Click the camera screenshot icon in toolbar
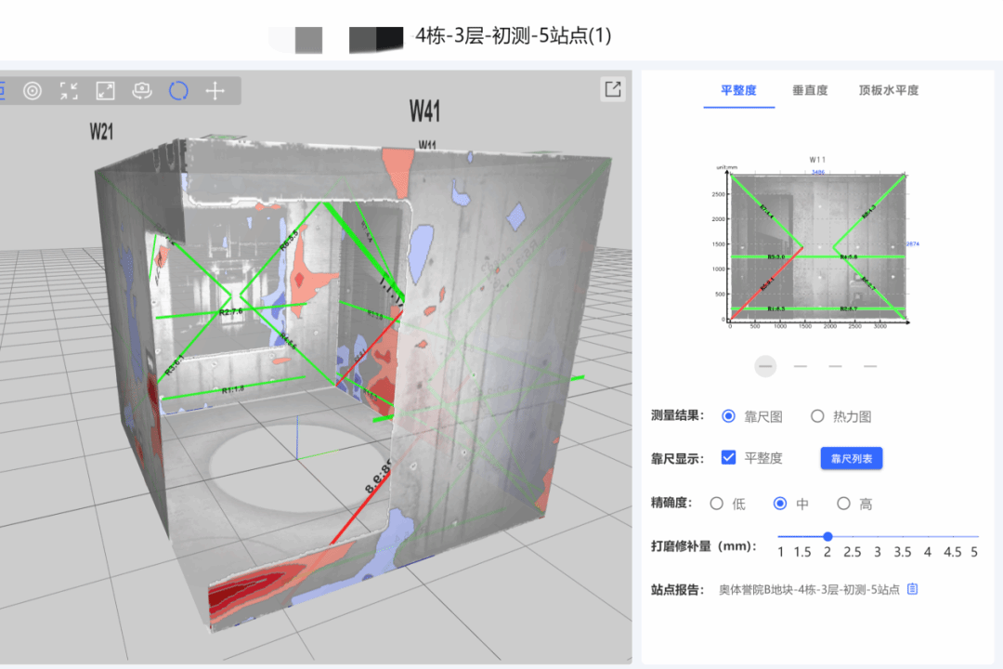This screenshot has width=1003, height=669. pos(142,90)
